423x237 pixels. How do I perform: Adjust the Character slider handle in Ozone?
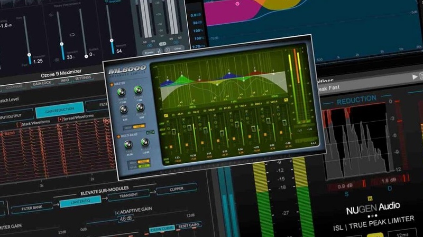click(x=29, y=55)
